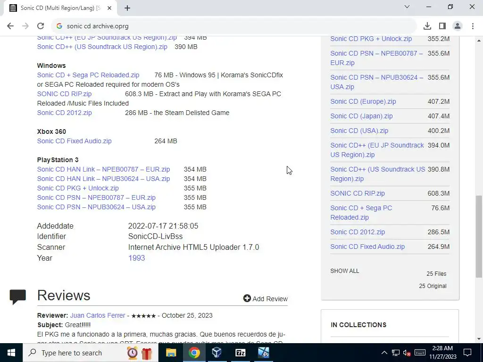Open Sonic CD HAN Link NPEB00787 EUR.zip

click(x=103, y=169)
